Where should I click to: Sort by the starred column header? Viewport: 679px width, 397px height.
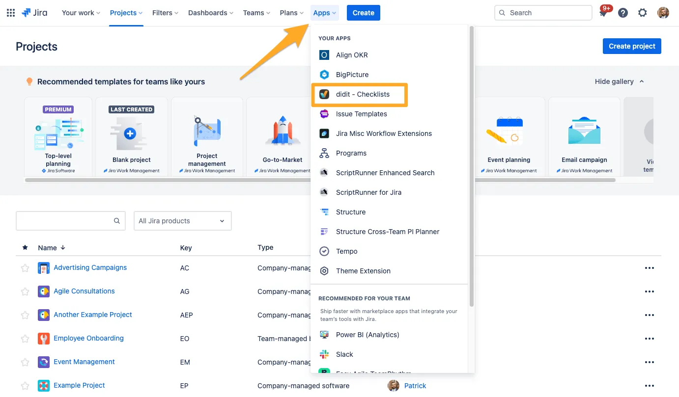click(25, 248)
